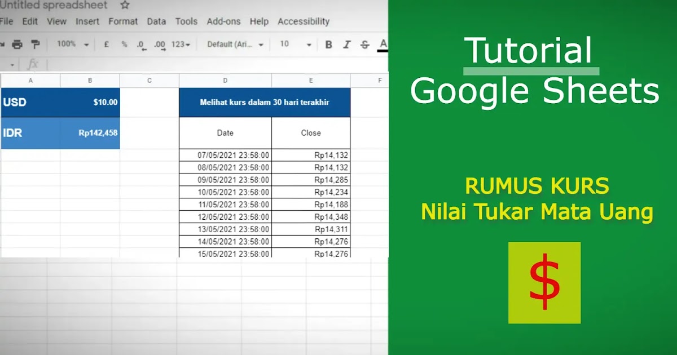Open the zoom level dropdown
677x355 pixels.
[x=69, y=44]
